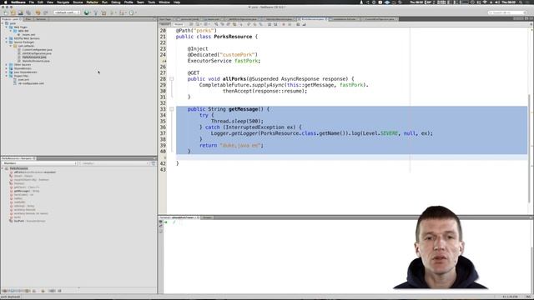Click the red Start Macro Recording icon
Image resolution: width=534 pixels, height=300 pixels.
tap(284, 24)
